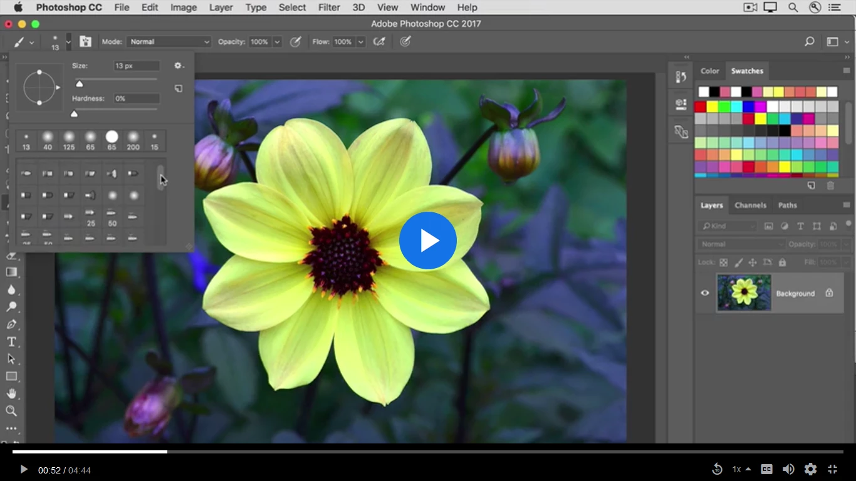Viewport: 856px width, 481px height.
Task: Select the Pen tool
Action: pyautogui.click(x=11, y=324)
